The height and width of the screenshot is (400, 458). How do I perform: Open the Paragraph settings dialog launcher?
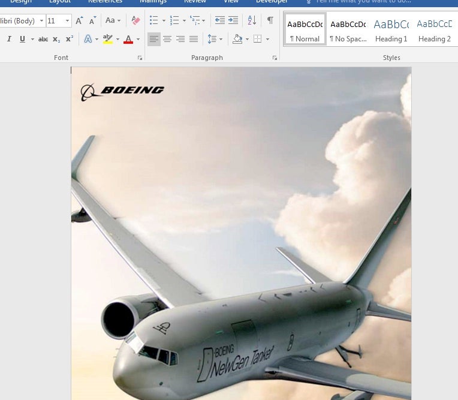[x=275, y=58]
